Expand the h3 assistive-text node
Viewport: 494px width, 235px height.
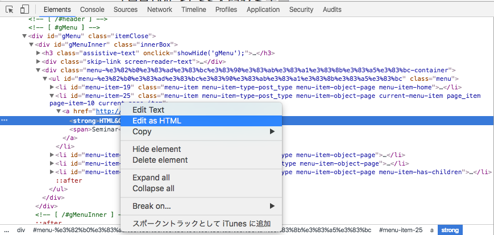39,53
